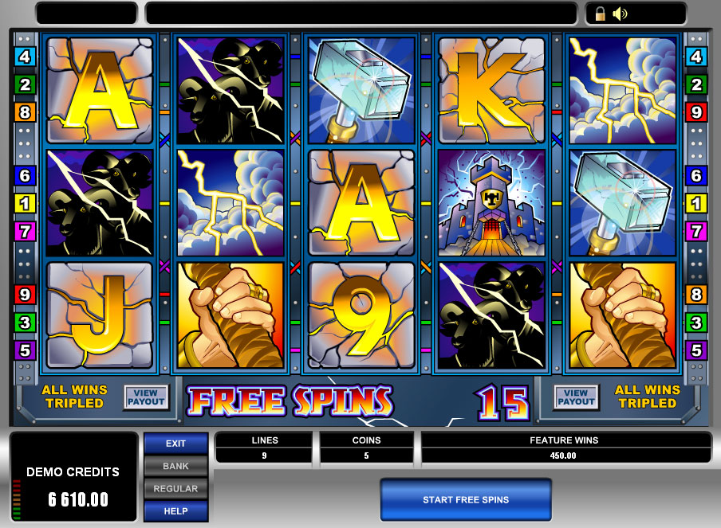Open left View Payout table

[146, 397]
